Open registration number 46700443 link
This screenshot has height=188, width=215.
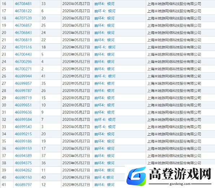tap(23, 54)
